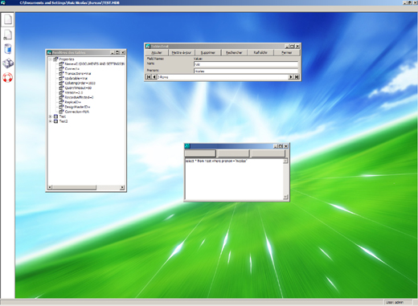Click the Fermer button
The height and width of the screenshot is (306, 418).
point(286,52)
